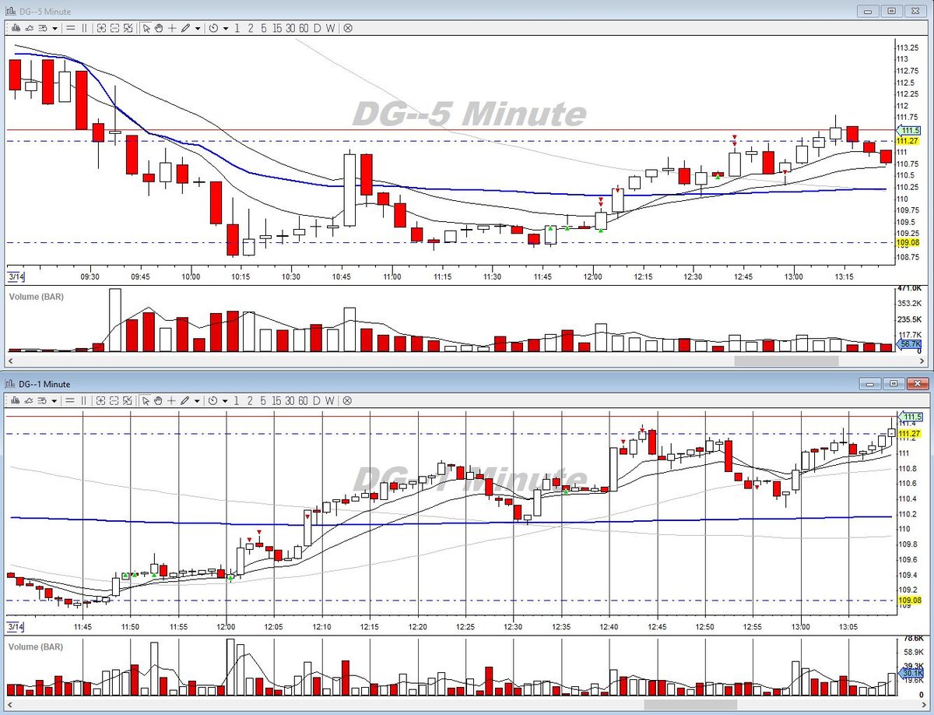Switch 5 Minute chart to 15 minute interval

coord(277,28)
